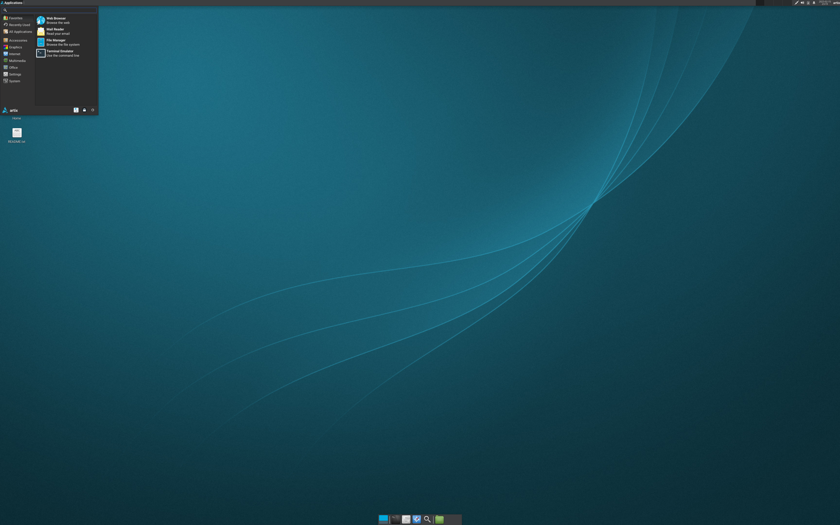Open the Terminal Emulator from the menu

(x=60, y=53)
